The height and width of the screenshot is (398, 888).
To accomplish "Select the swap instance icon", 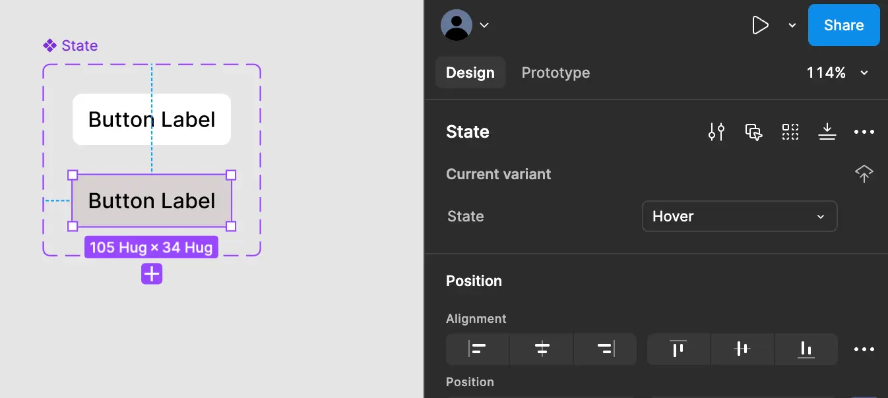I will 753,132.
